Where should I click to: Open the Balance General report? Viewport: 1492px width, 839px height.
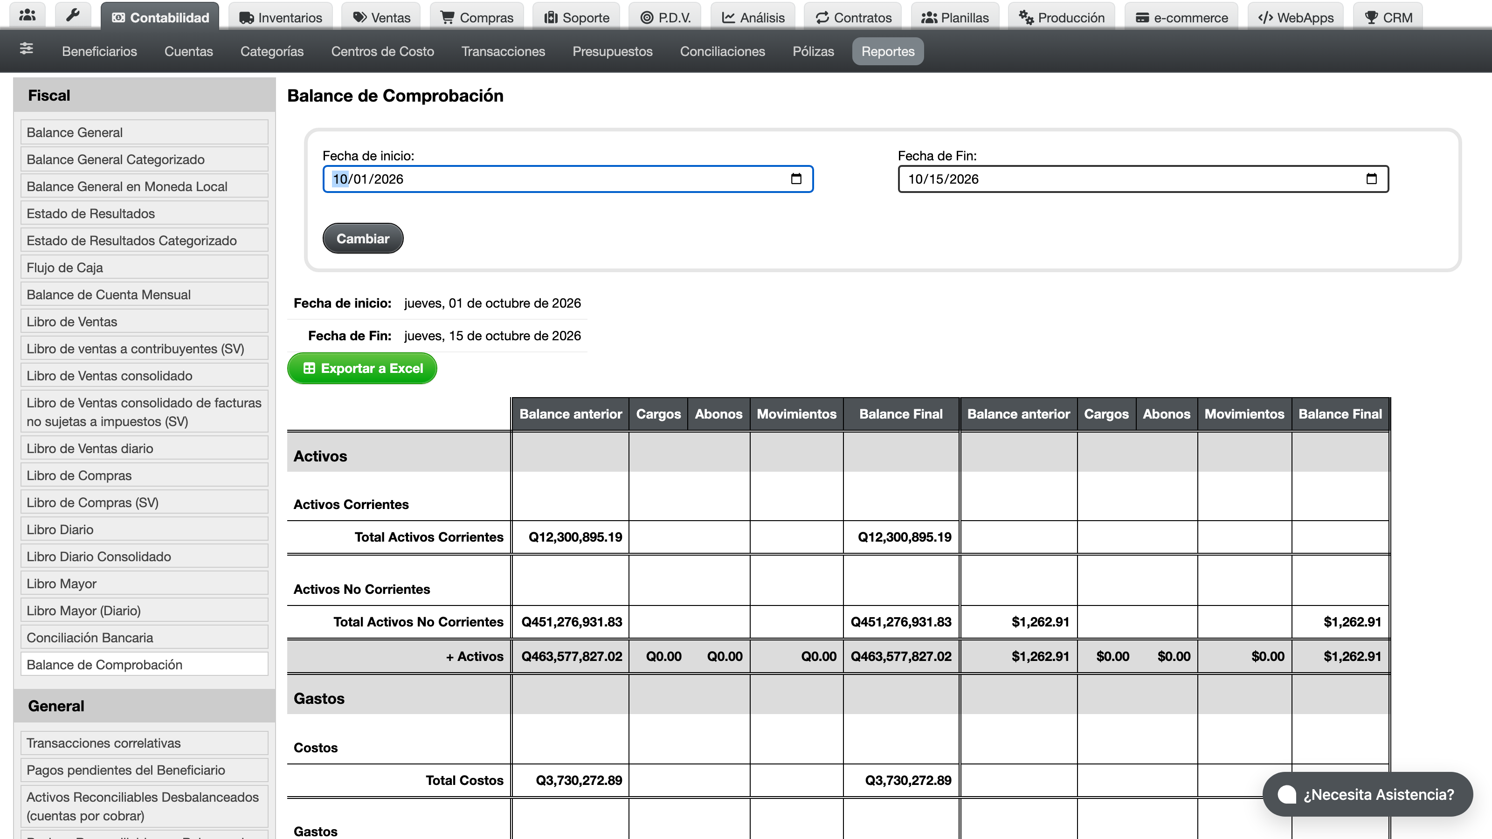click(144, 132)
